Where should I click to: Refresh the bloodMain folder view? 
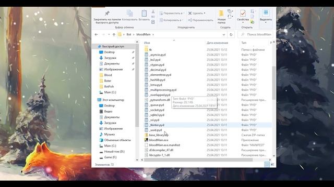coord(231,34)
